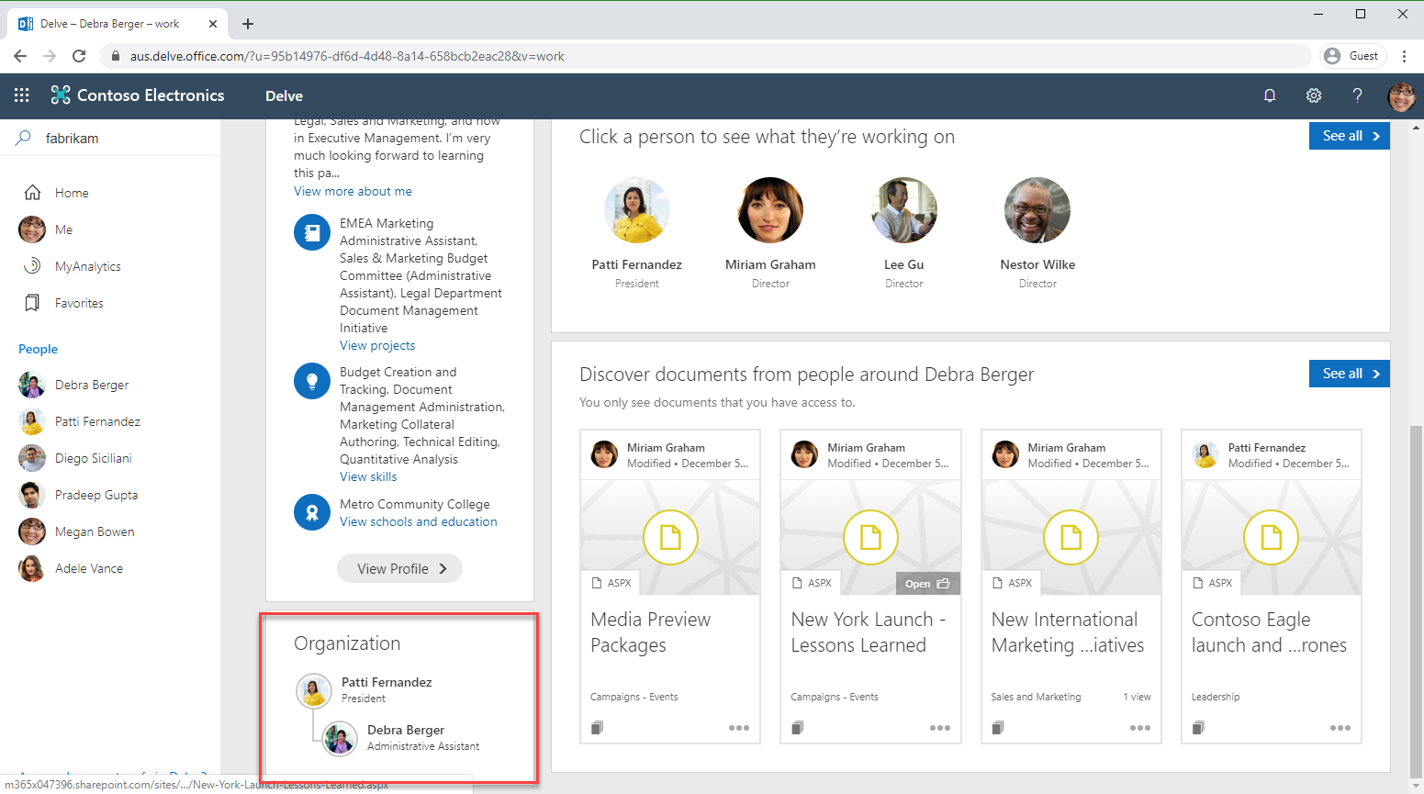This screenshot has height=794, width=1424.
Task: Open Nestor Wilke Director avatar
Action: [x=1037, y=210]
